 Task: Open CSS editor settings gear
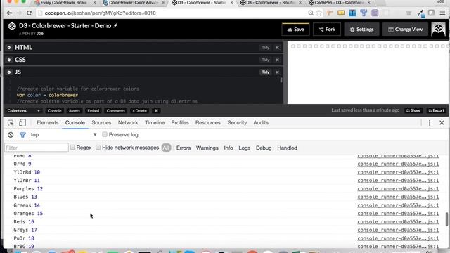point(9,60)
